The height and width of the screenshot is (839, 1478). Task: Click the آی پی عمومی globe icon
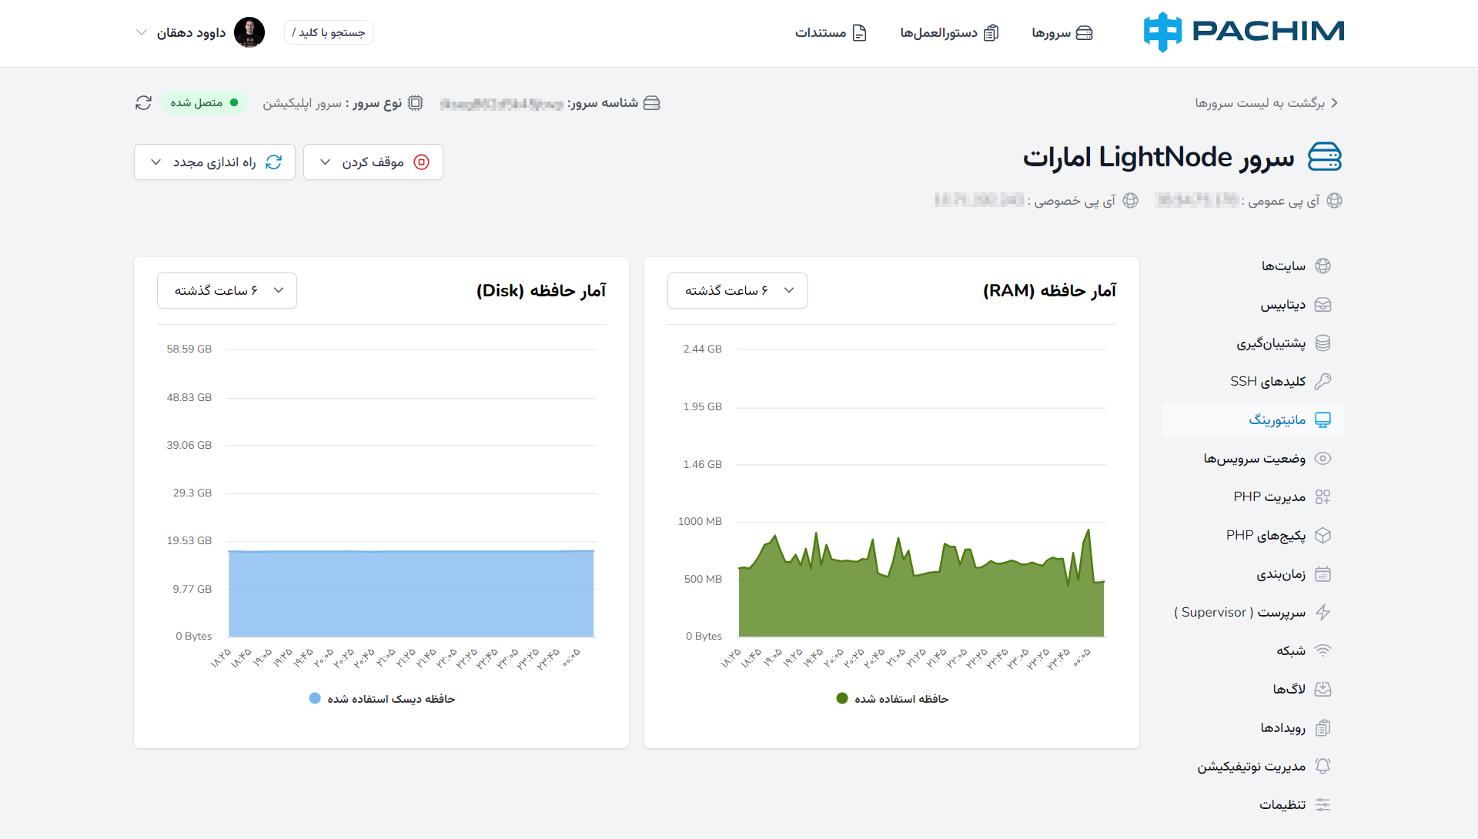click(1335, 201)
